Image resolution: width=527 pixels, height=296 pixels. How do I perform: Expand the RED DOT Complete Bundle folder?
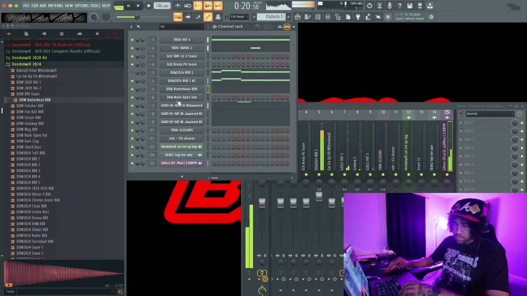click(x=53, y=51)
